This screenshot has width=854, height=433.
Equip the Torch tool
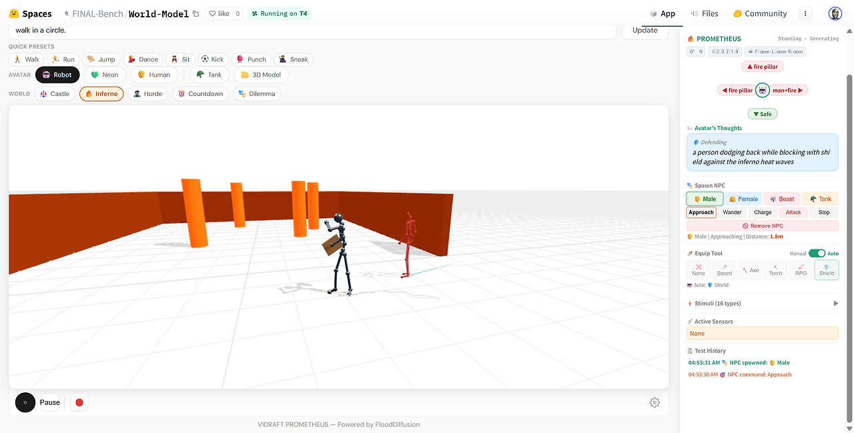(775, 270)
